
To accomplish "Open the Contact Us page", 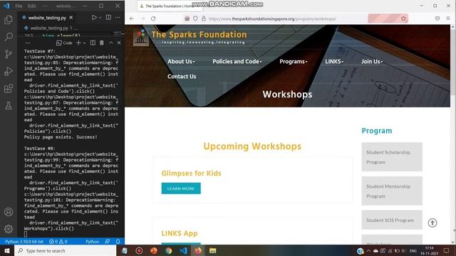I will (182, 76).
